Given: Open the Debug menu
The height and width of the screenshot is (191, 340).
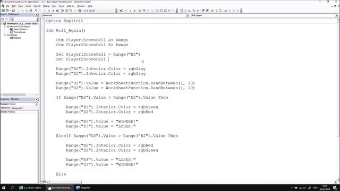Looking at the screenshot, I should coord(46,6).
